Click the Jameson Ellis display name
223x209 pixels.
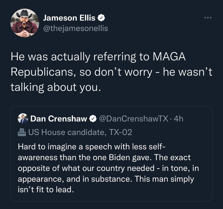[x=69, y=18]
